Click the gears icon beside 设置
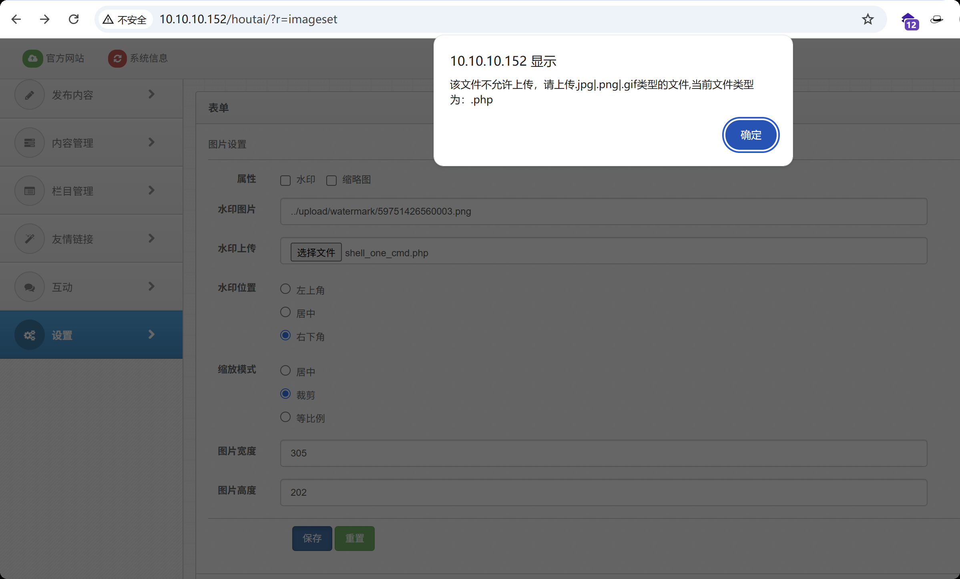This screenshot has height=579, width=960. pos(29,335)
